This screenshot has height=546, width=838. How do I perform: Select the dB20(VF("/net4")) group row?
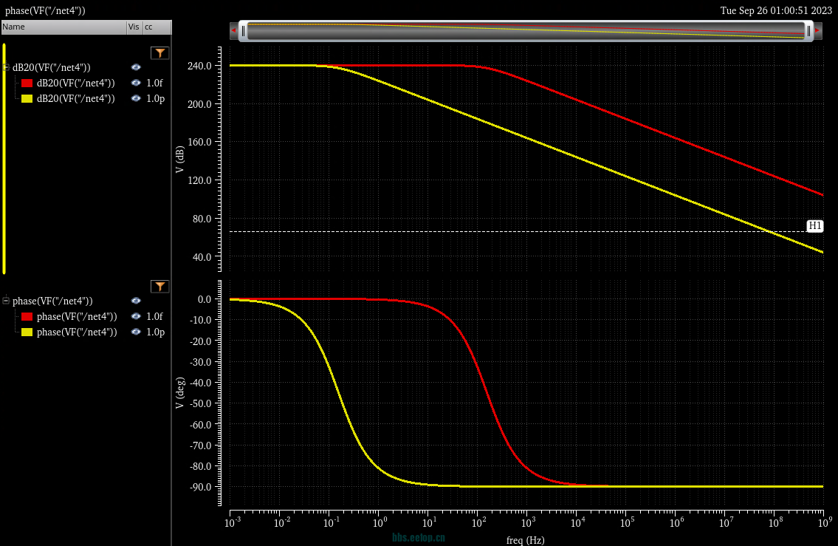click(x=51, y=67)
